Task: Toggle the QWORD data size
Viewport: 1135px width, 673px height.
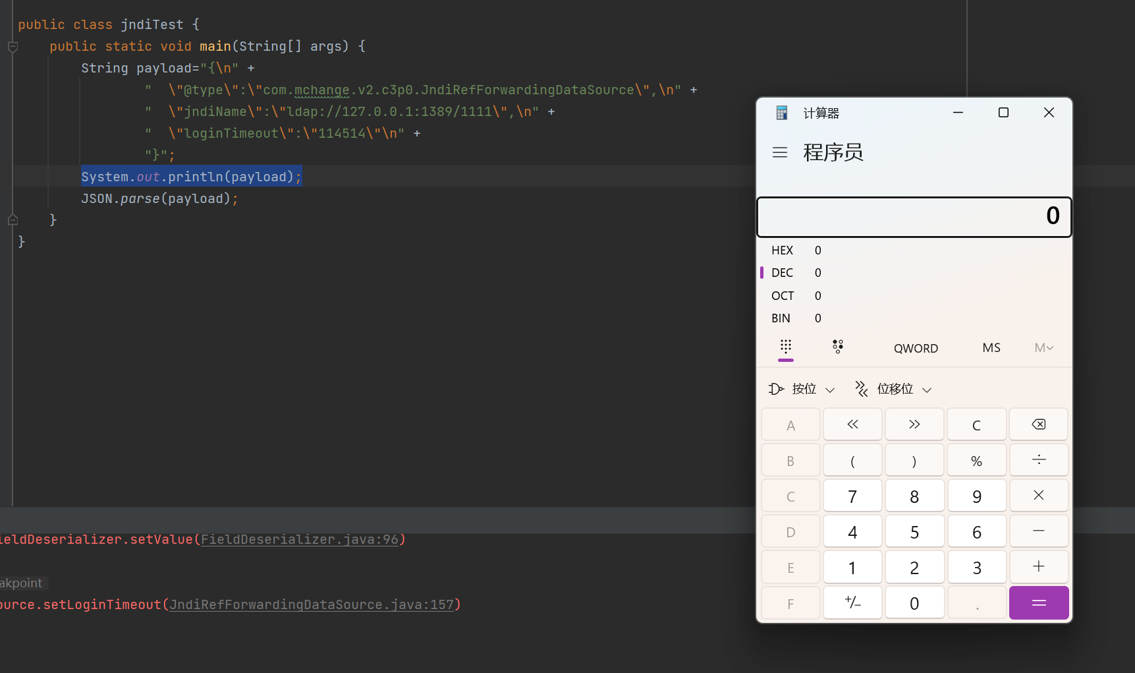Action: click(916, 349)
